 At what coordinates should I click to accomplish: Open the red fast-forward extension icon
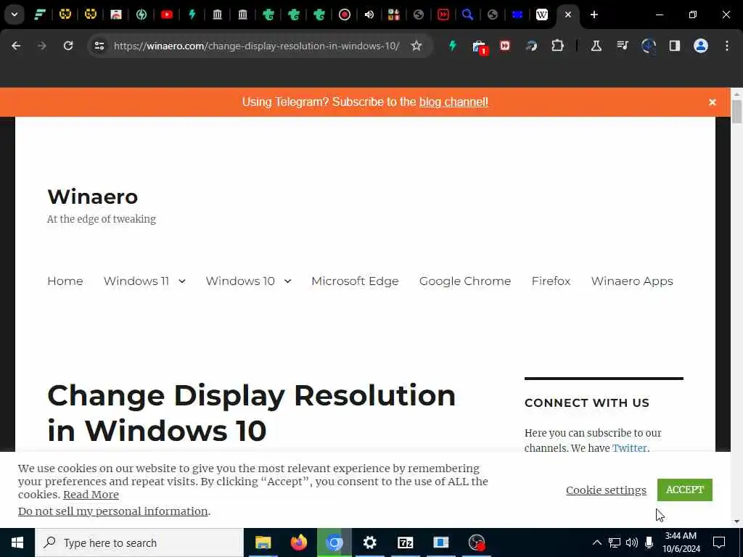coord(505,46)
